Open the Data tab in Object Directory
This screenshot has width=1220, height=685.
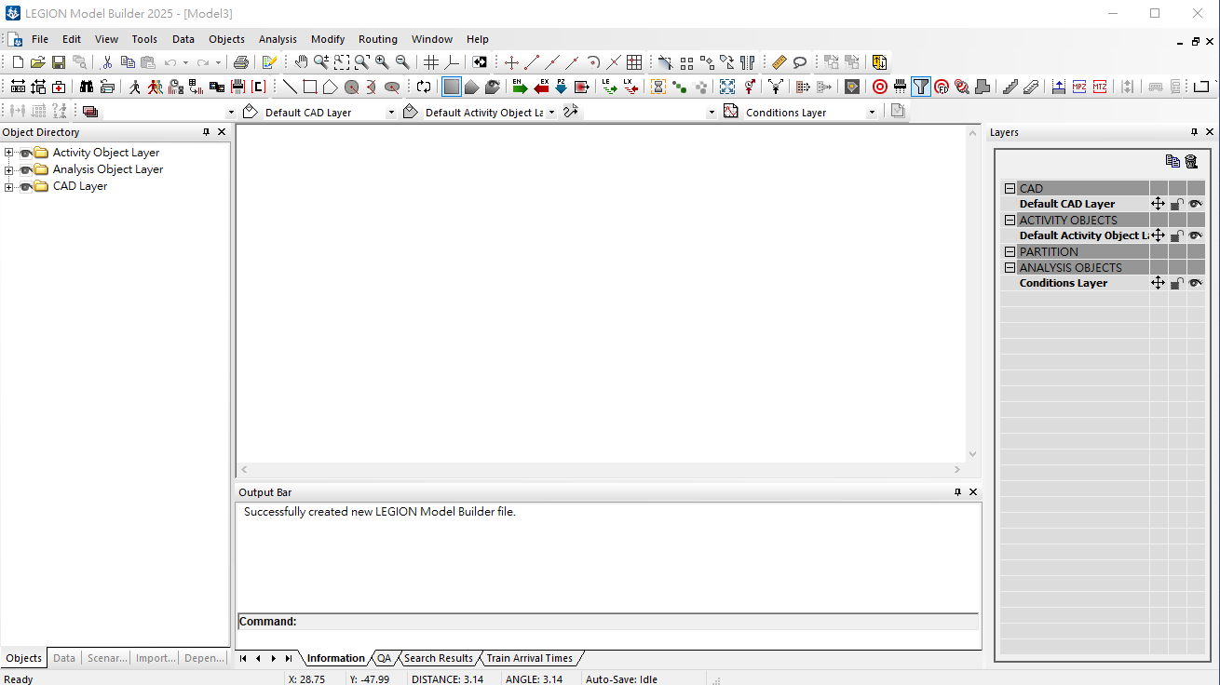[64, 658]
